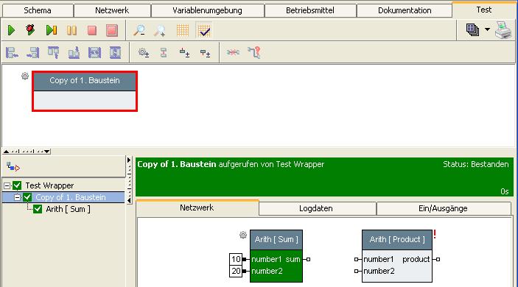Click the right arrow on vertical splitter

click(x=129, y=160)
